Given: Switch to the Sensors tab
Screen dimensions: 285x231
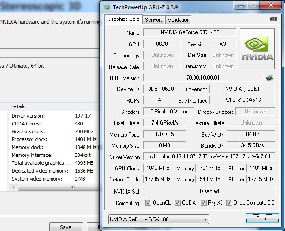Looking at the screenshot, I should (154, 19).
